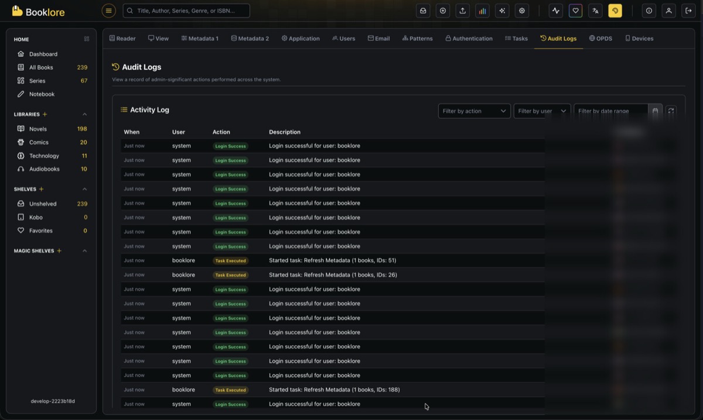Toggle the sidebar with the hamburger button
The image size is (703, 420).
click(x=108, y=10)
